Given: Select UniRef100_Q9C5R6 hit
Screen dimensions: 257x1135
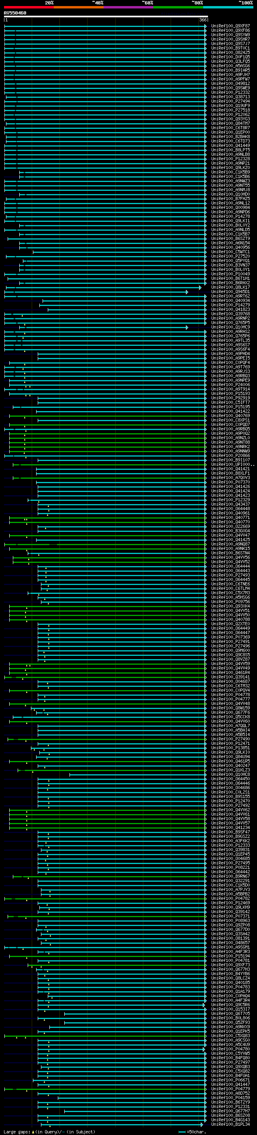Looking at the screenshot, I should [230, 1005].
